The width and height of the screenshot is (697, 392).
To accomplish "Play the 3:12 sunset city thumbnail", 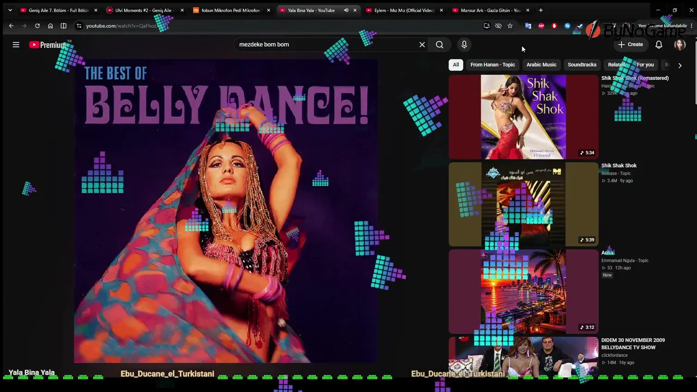I will point(523,292).
